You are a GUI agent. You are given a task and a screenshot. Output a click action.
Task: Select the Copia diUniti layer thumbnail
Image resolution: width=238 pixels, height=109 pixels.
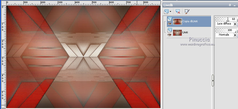point(177,21)
